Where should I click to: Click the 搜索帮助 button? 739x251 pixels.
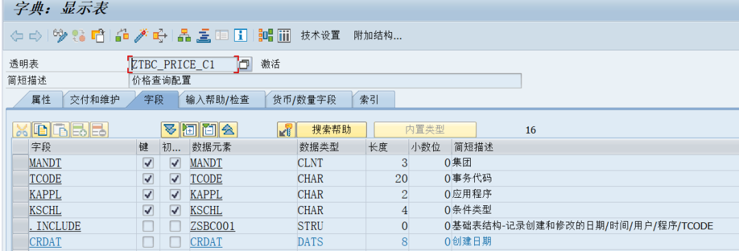[x=332, y=130]
